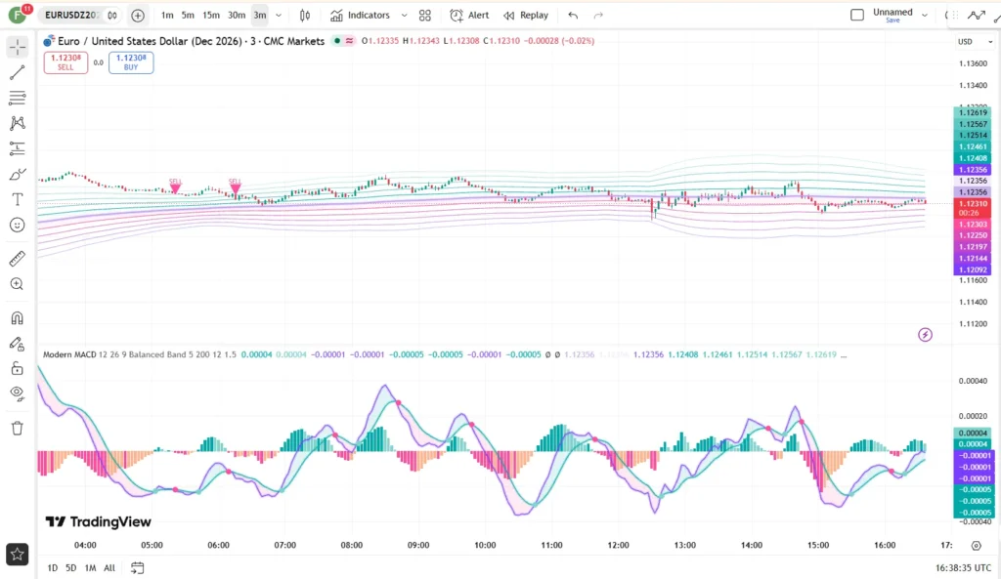The image size is (1001, 579).
Task: Open the Indicators dialog
Action: [x=360, y=16]
